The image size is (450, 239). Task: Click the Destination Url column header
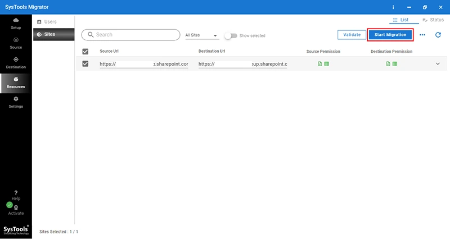[212, 51]
